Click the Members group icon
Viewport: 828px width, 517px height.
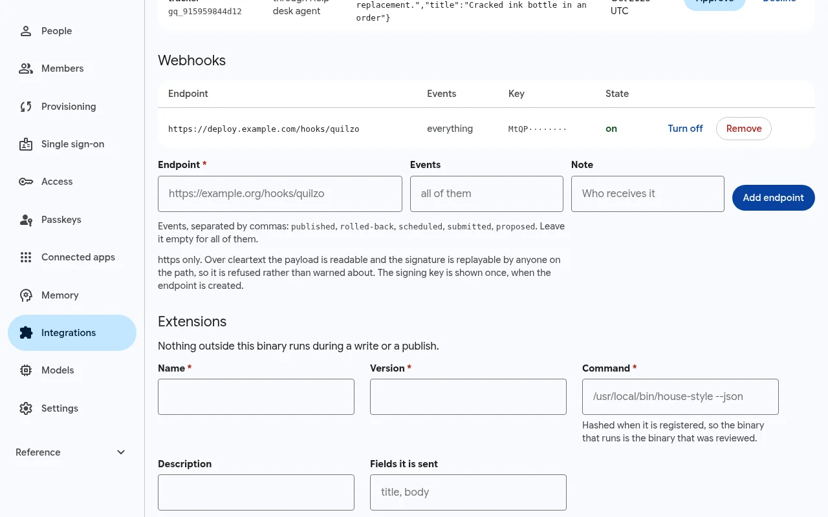tap(26, 69)
